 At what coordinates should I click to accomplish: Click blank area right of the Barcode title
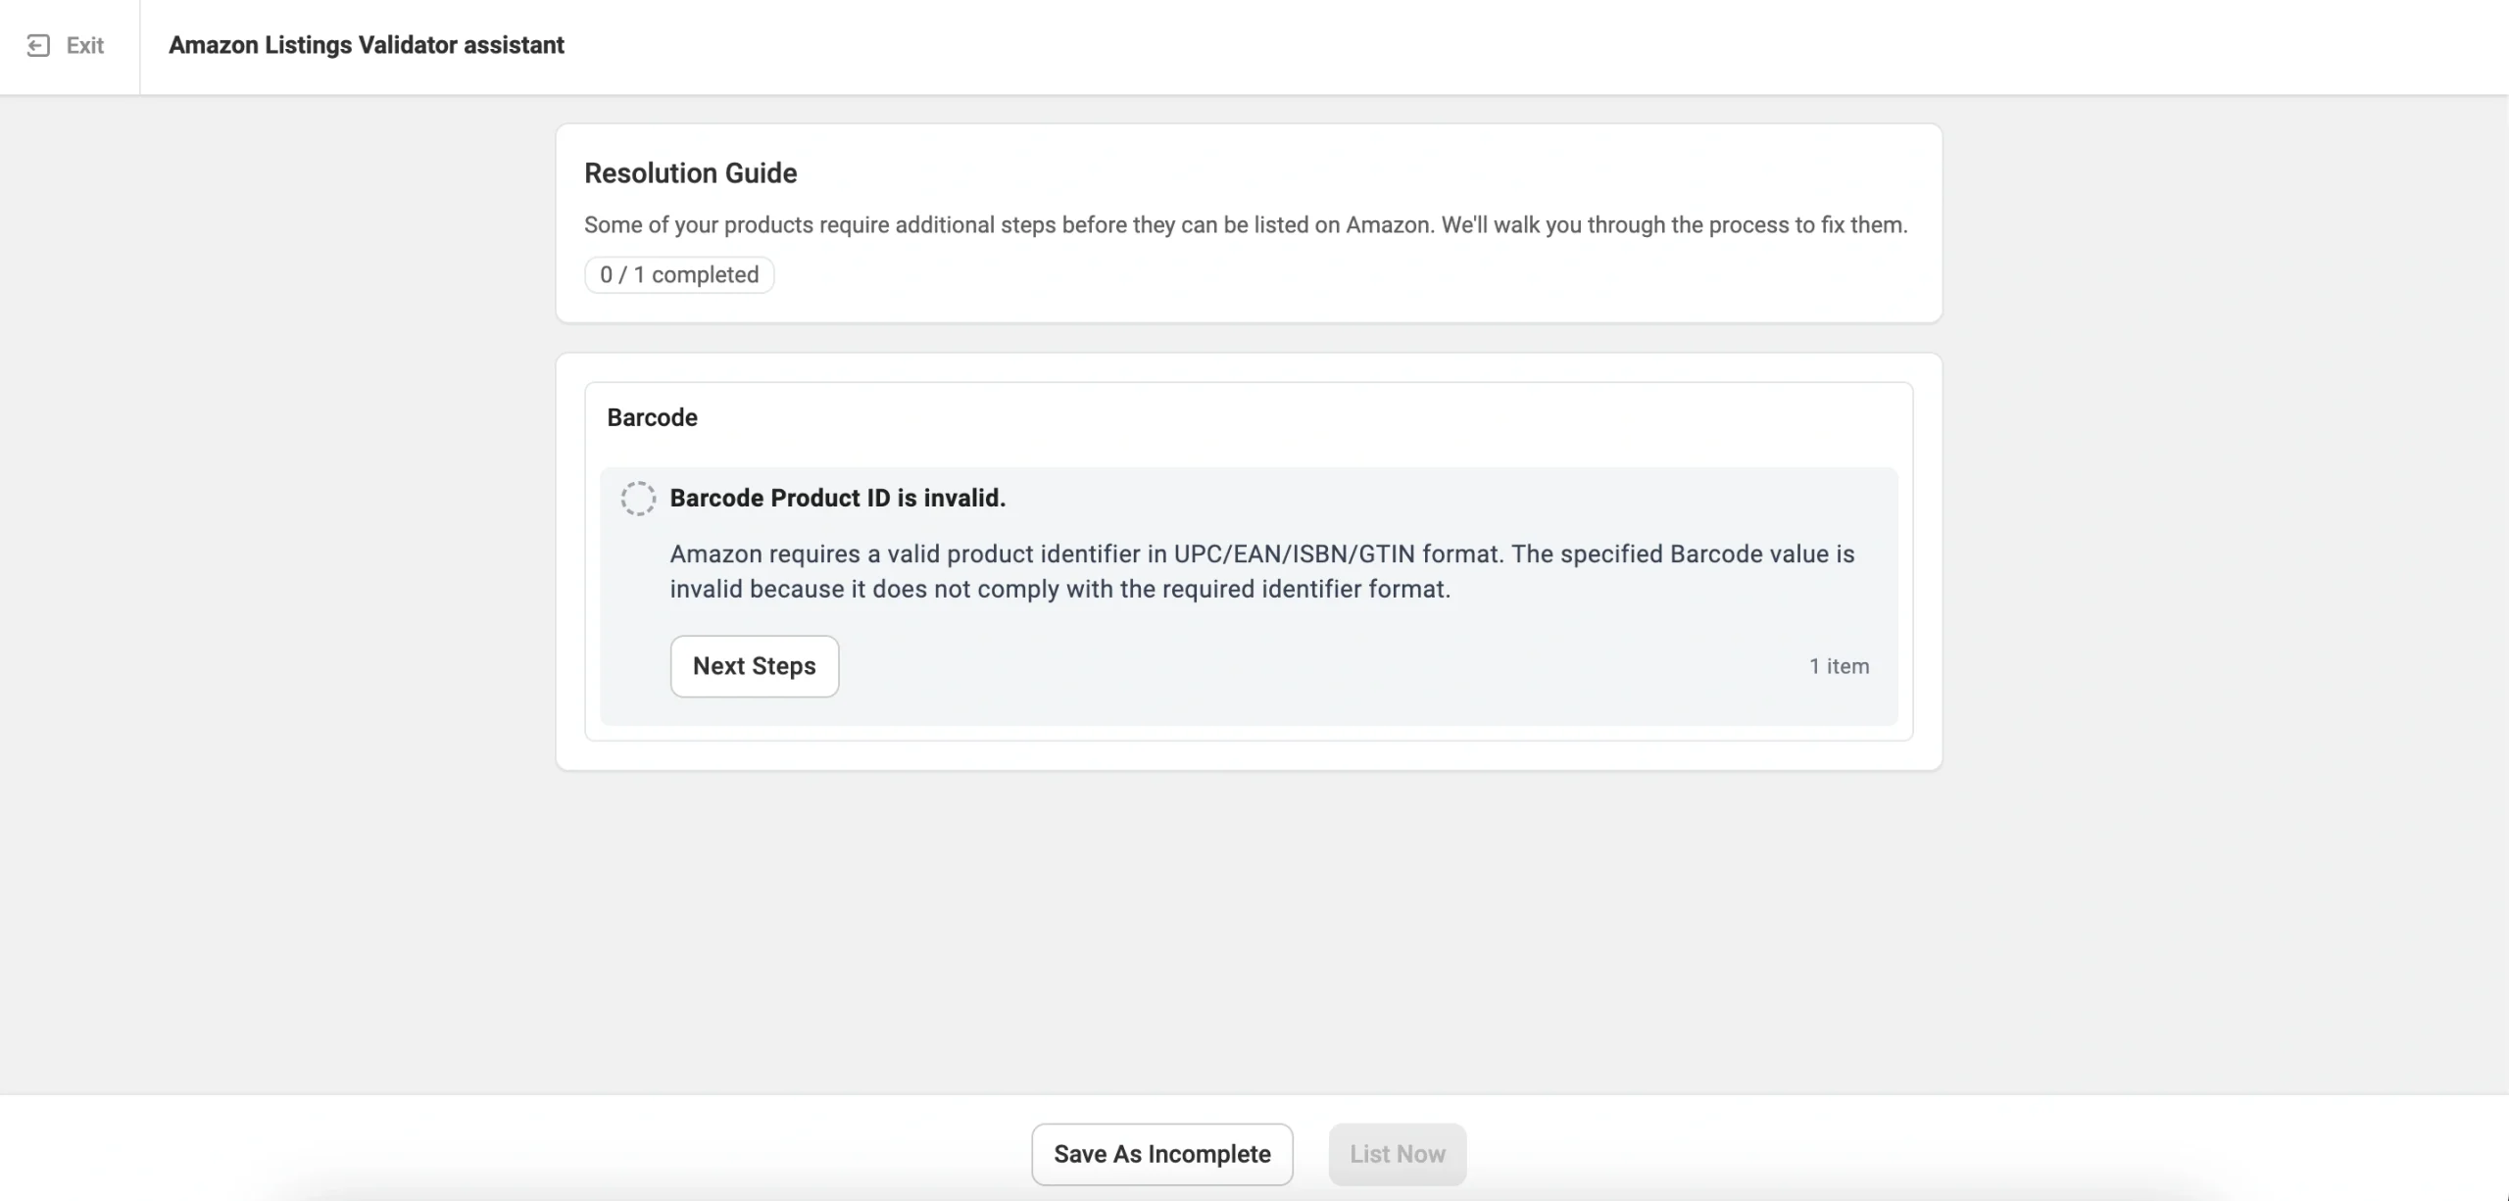(1274, 418)
